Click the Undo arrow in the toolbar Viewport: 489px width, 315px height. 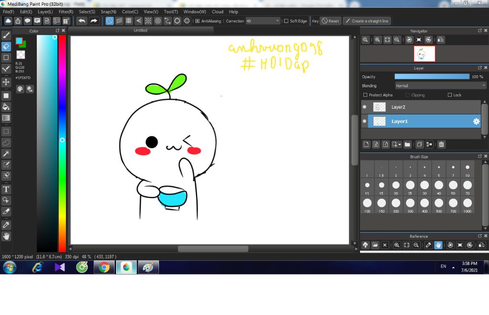82,21
